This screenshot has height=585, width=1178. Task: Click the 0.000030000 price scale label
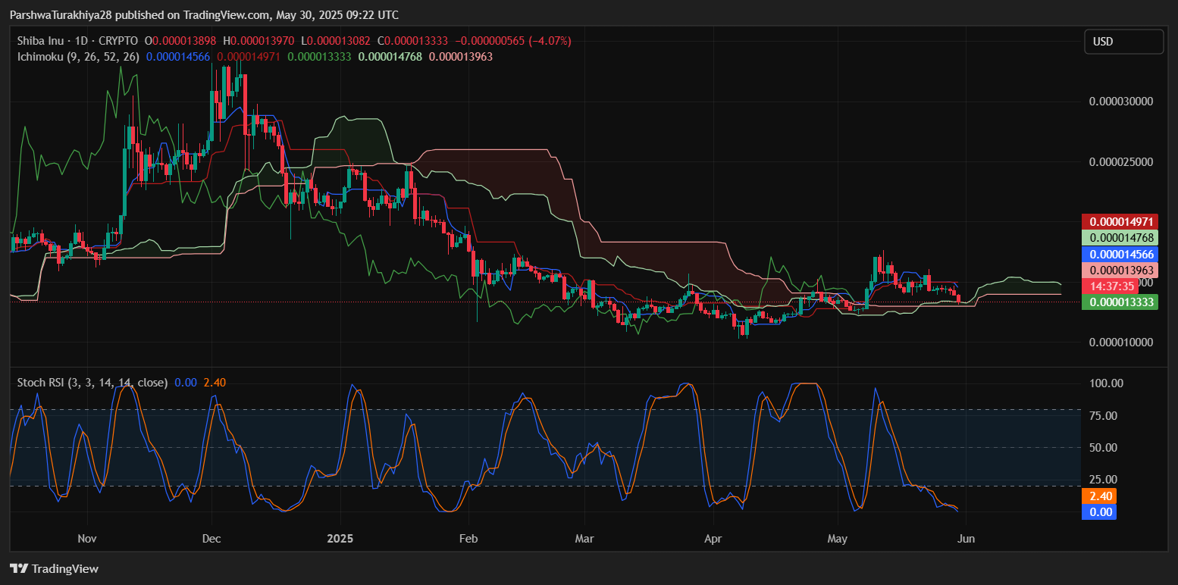(x=1120, y=101)
